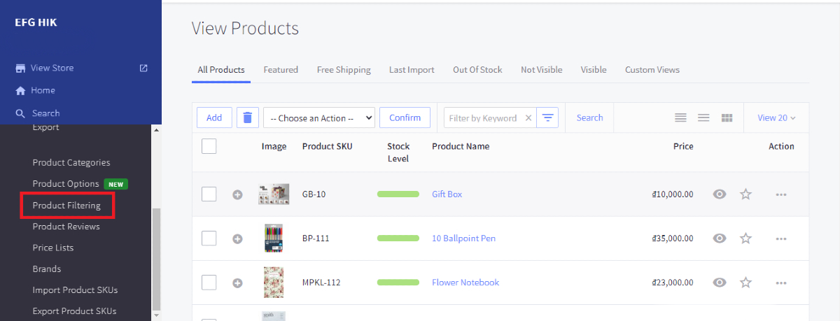Mark Gift Box as featured star
The width and height of the screenshot is (840, 321).
[745, 194]
